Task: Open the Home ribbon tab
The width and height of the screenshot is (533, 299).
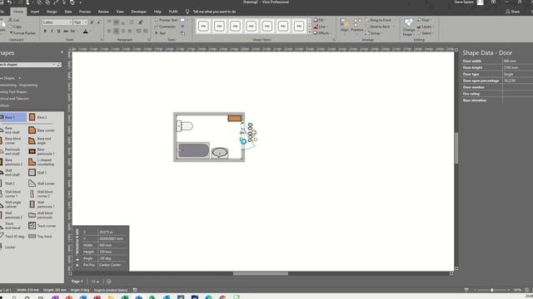Action: 18,12
